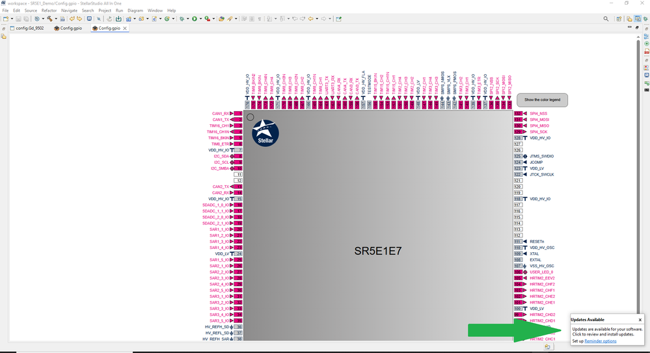Open the Refactor menu
The width and height of the screenshot is (650, 353).
tap(49, 10)
